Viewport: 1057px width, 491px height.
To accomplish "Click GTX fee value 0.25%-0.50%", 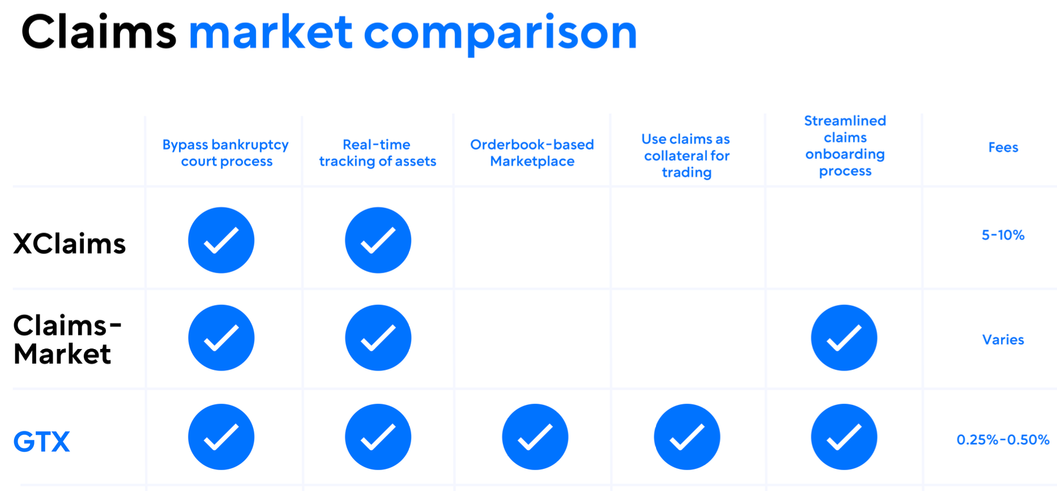I will pyautogui.click(x=1003, y=440).
